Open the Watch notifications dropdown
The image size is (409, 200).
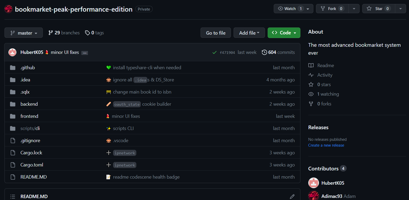[x=294, y=9]
